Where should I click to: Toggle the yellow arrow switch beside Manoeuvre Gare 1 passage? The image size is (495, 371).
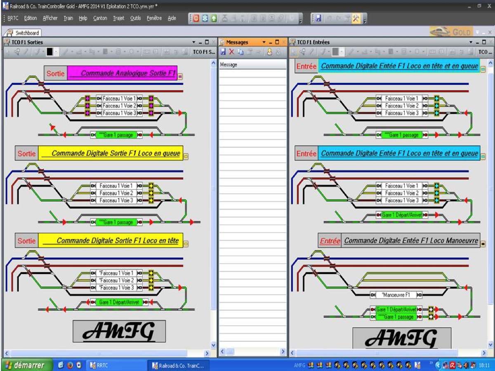click(x=431, y=317)
